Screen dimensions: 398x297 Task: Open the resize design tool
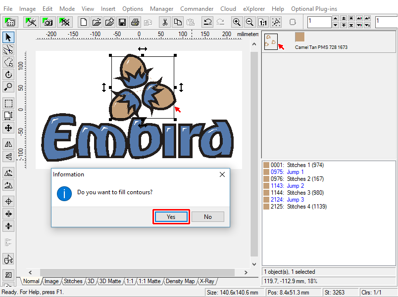[8, 116]
